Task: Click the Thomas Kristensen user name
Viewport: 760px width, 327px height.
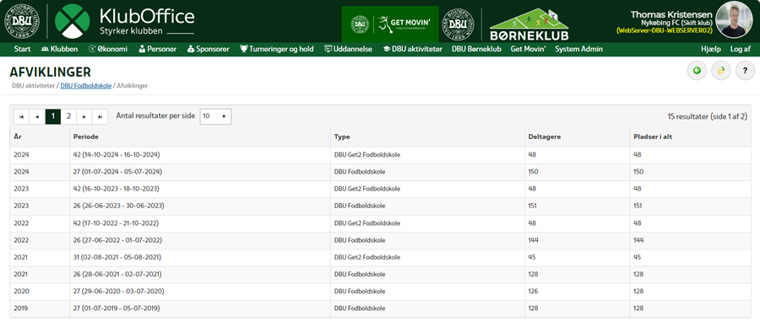Action: (x=671, y=14)
